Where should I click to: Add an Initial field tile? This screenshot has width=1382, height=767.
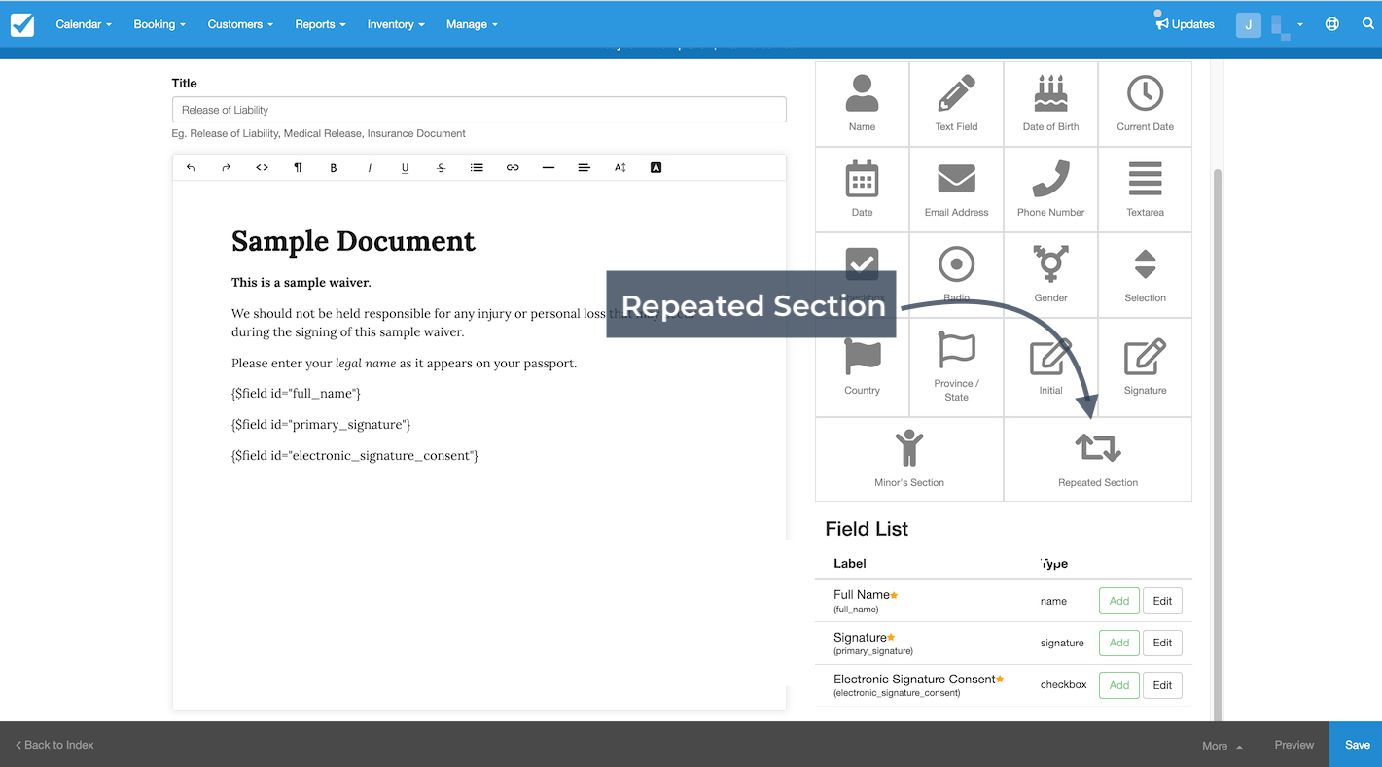[x=1050, y=367]
